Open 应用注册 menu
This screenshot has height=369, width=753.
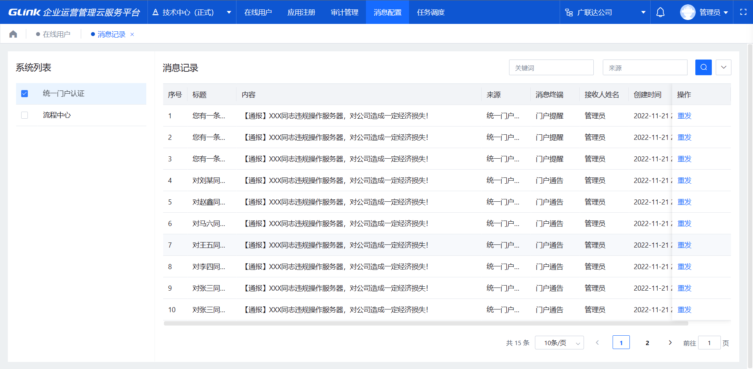pyautogui.click(x=301, y=12)
